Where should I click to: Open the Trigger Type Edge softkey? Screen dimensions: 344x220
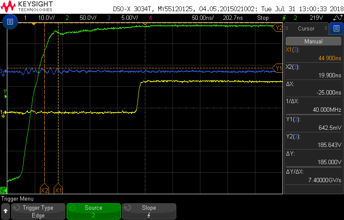tap(38, 211)
